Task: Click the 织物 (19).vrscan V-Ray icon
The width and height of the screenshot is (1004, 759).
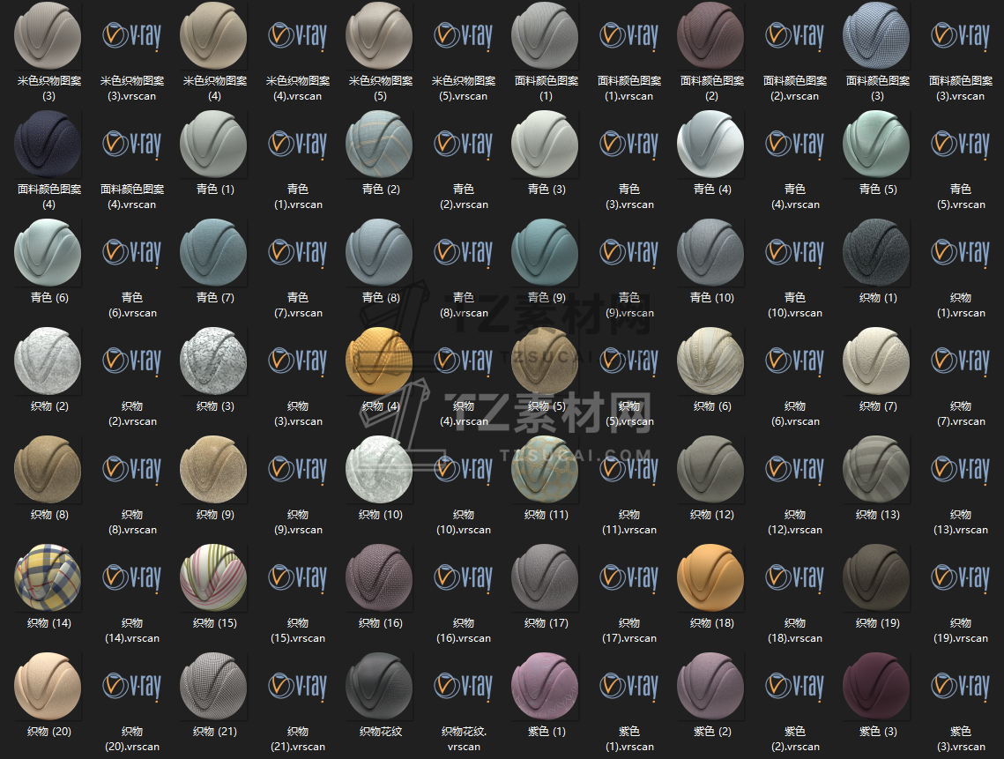Action: [961, 577]
